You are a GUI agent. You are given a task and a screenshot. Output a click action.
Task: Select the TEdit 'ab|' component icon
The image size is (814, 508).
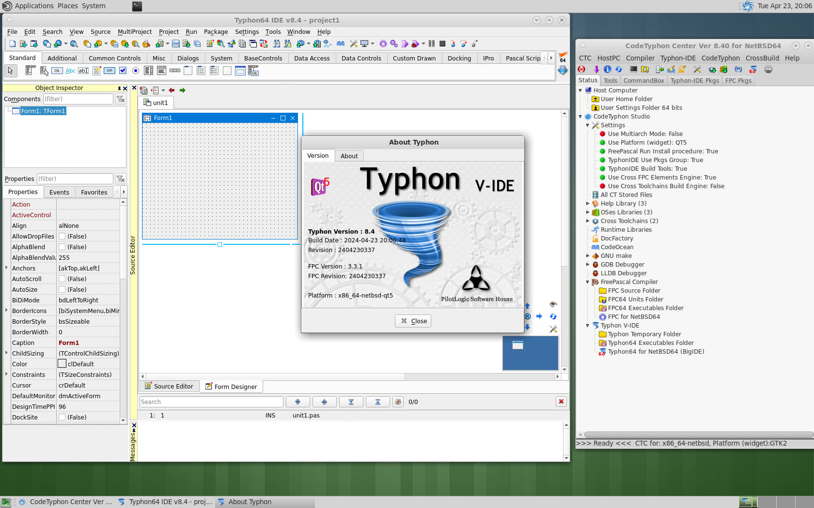pos(83,71)
